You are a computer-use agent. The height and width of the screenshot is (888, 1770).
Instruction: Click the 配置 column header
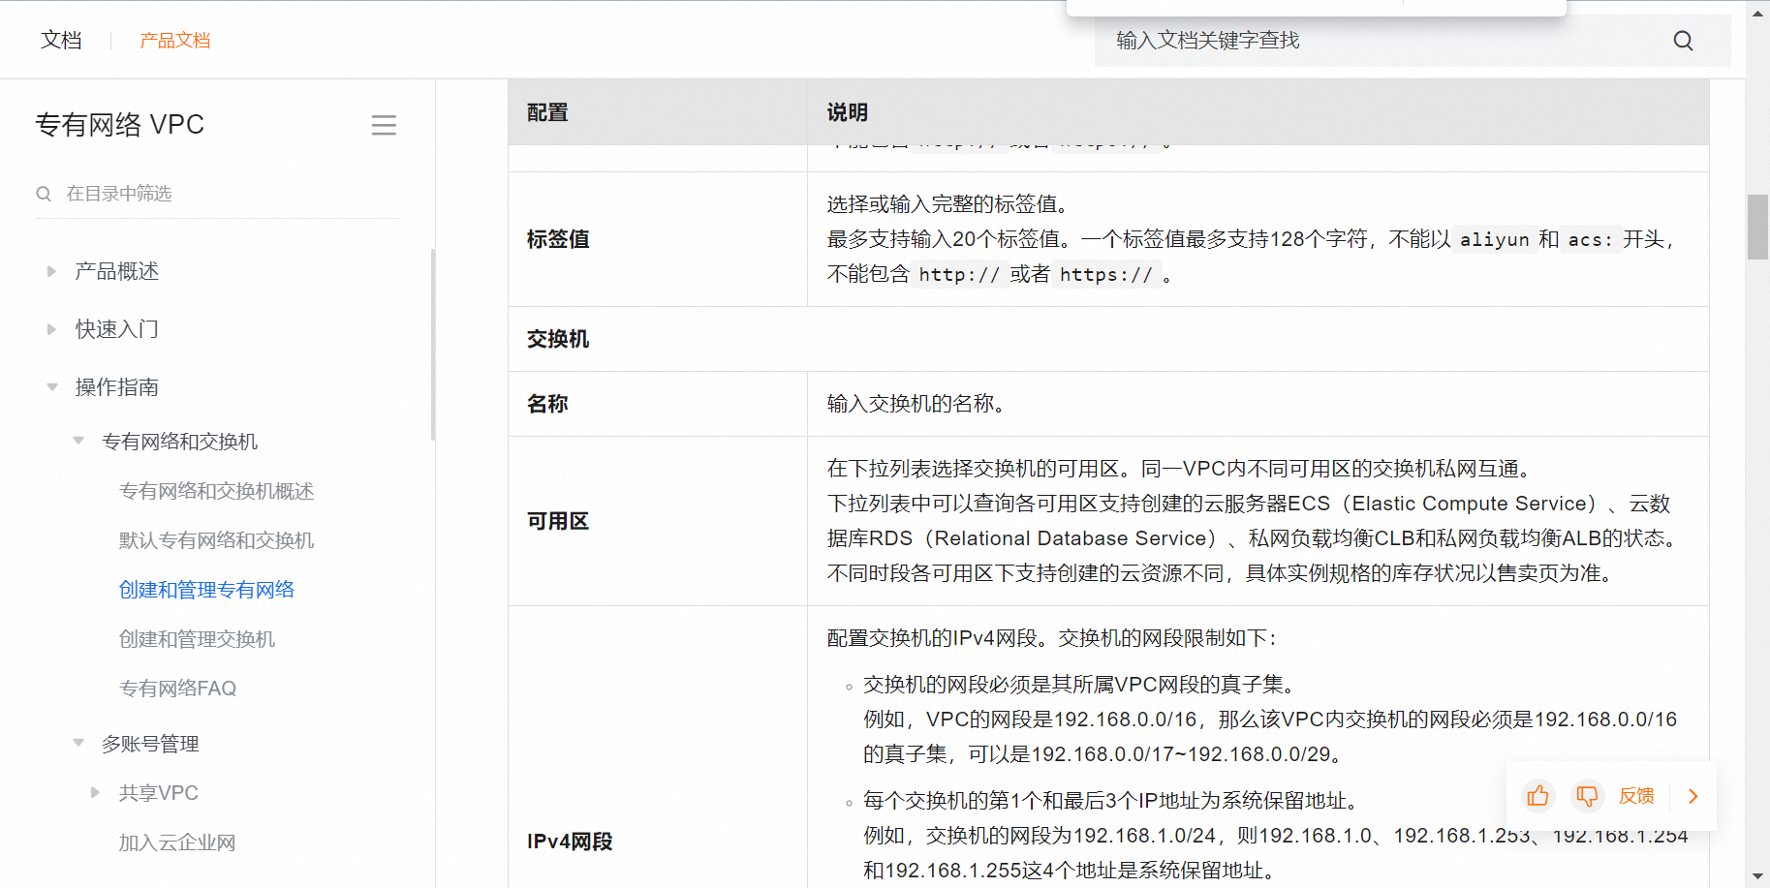click(657, 112)
